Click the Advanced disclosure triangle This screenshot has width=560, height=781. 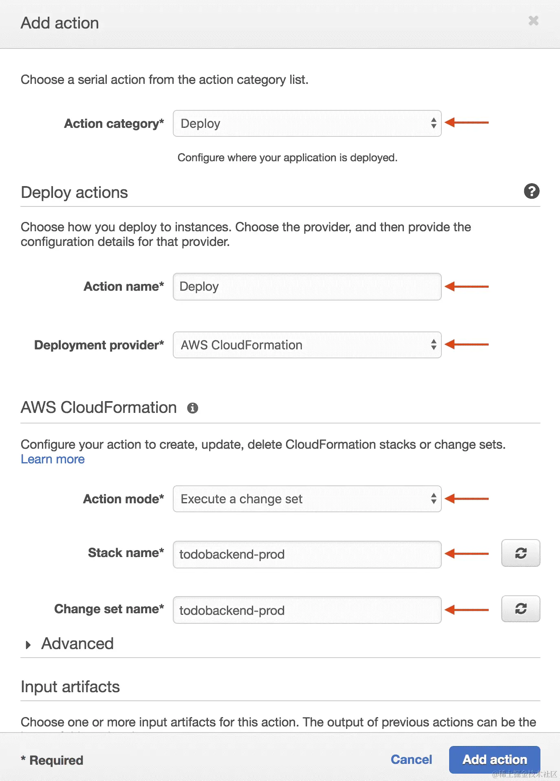[28, 645]
